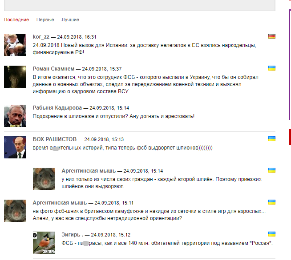Open Зигирь username link
The image size is (291, 260).
point(73,235)
